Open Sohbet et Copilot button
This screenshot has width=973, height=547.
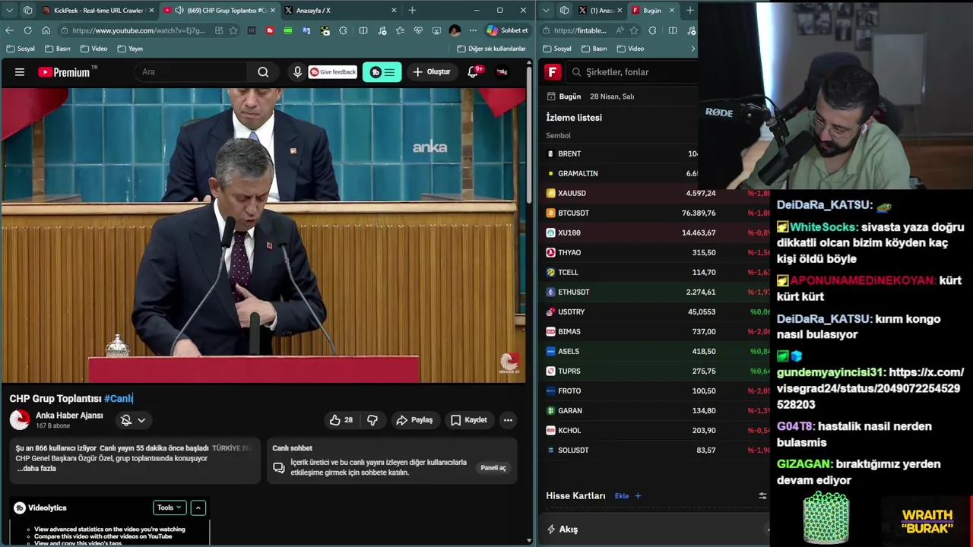pos(508,30)
